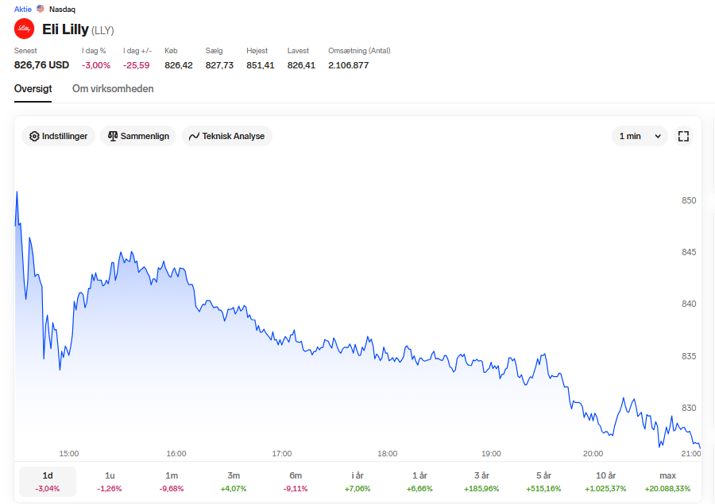Switch to Om virksomheden tab
Image resolution: width=715 pixels, height=504 pixels.
coord(113,88)
